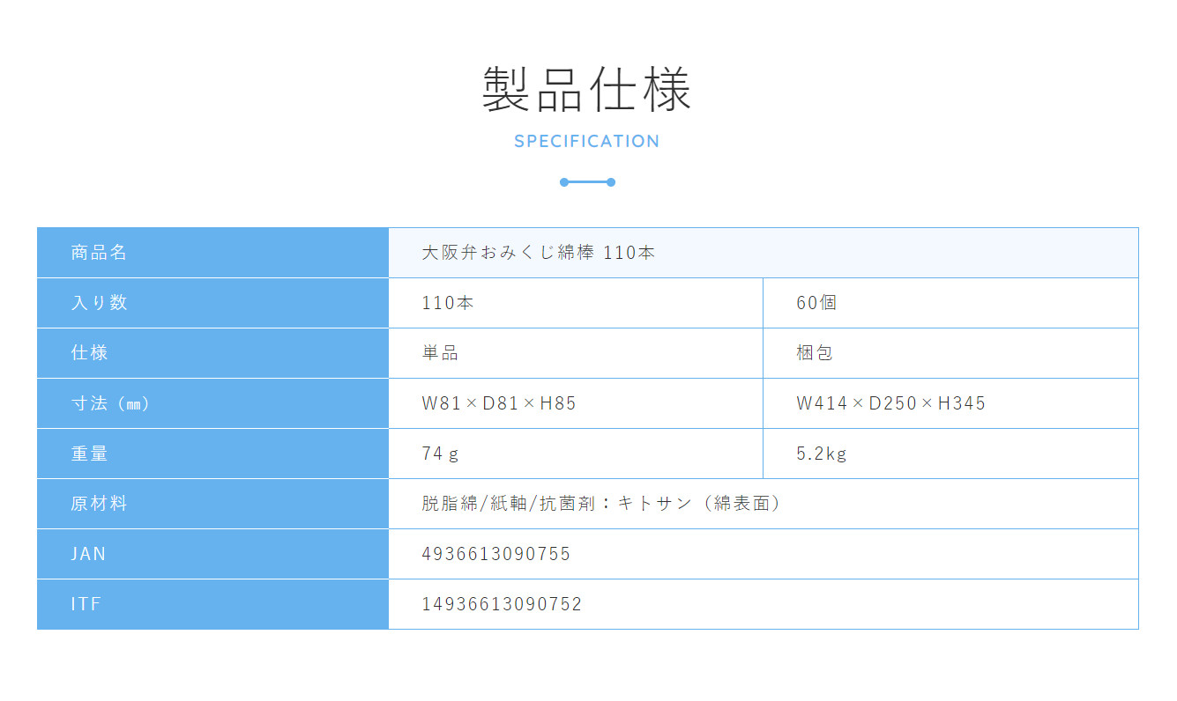
Task: Click the 60個 quantity cell
Action: 816,303
